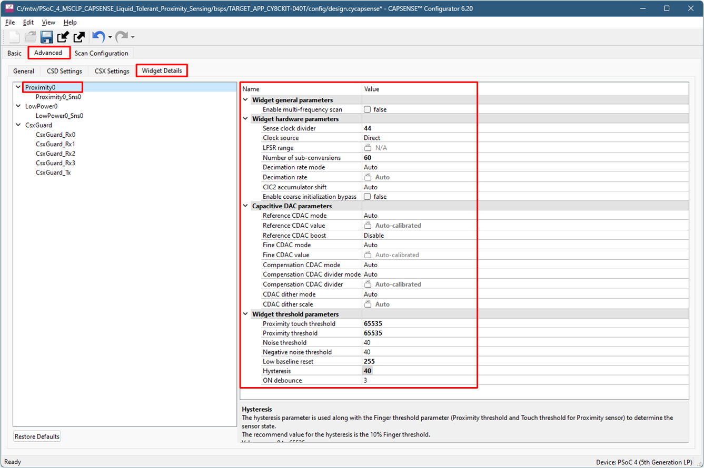Click the grey Redo arrow
This screenshot has width=704, height=468.
[x=121, y=37]
